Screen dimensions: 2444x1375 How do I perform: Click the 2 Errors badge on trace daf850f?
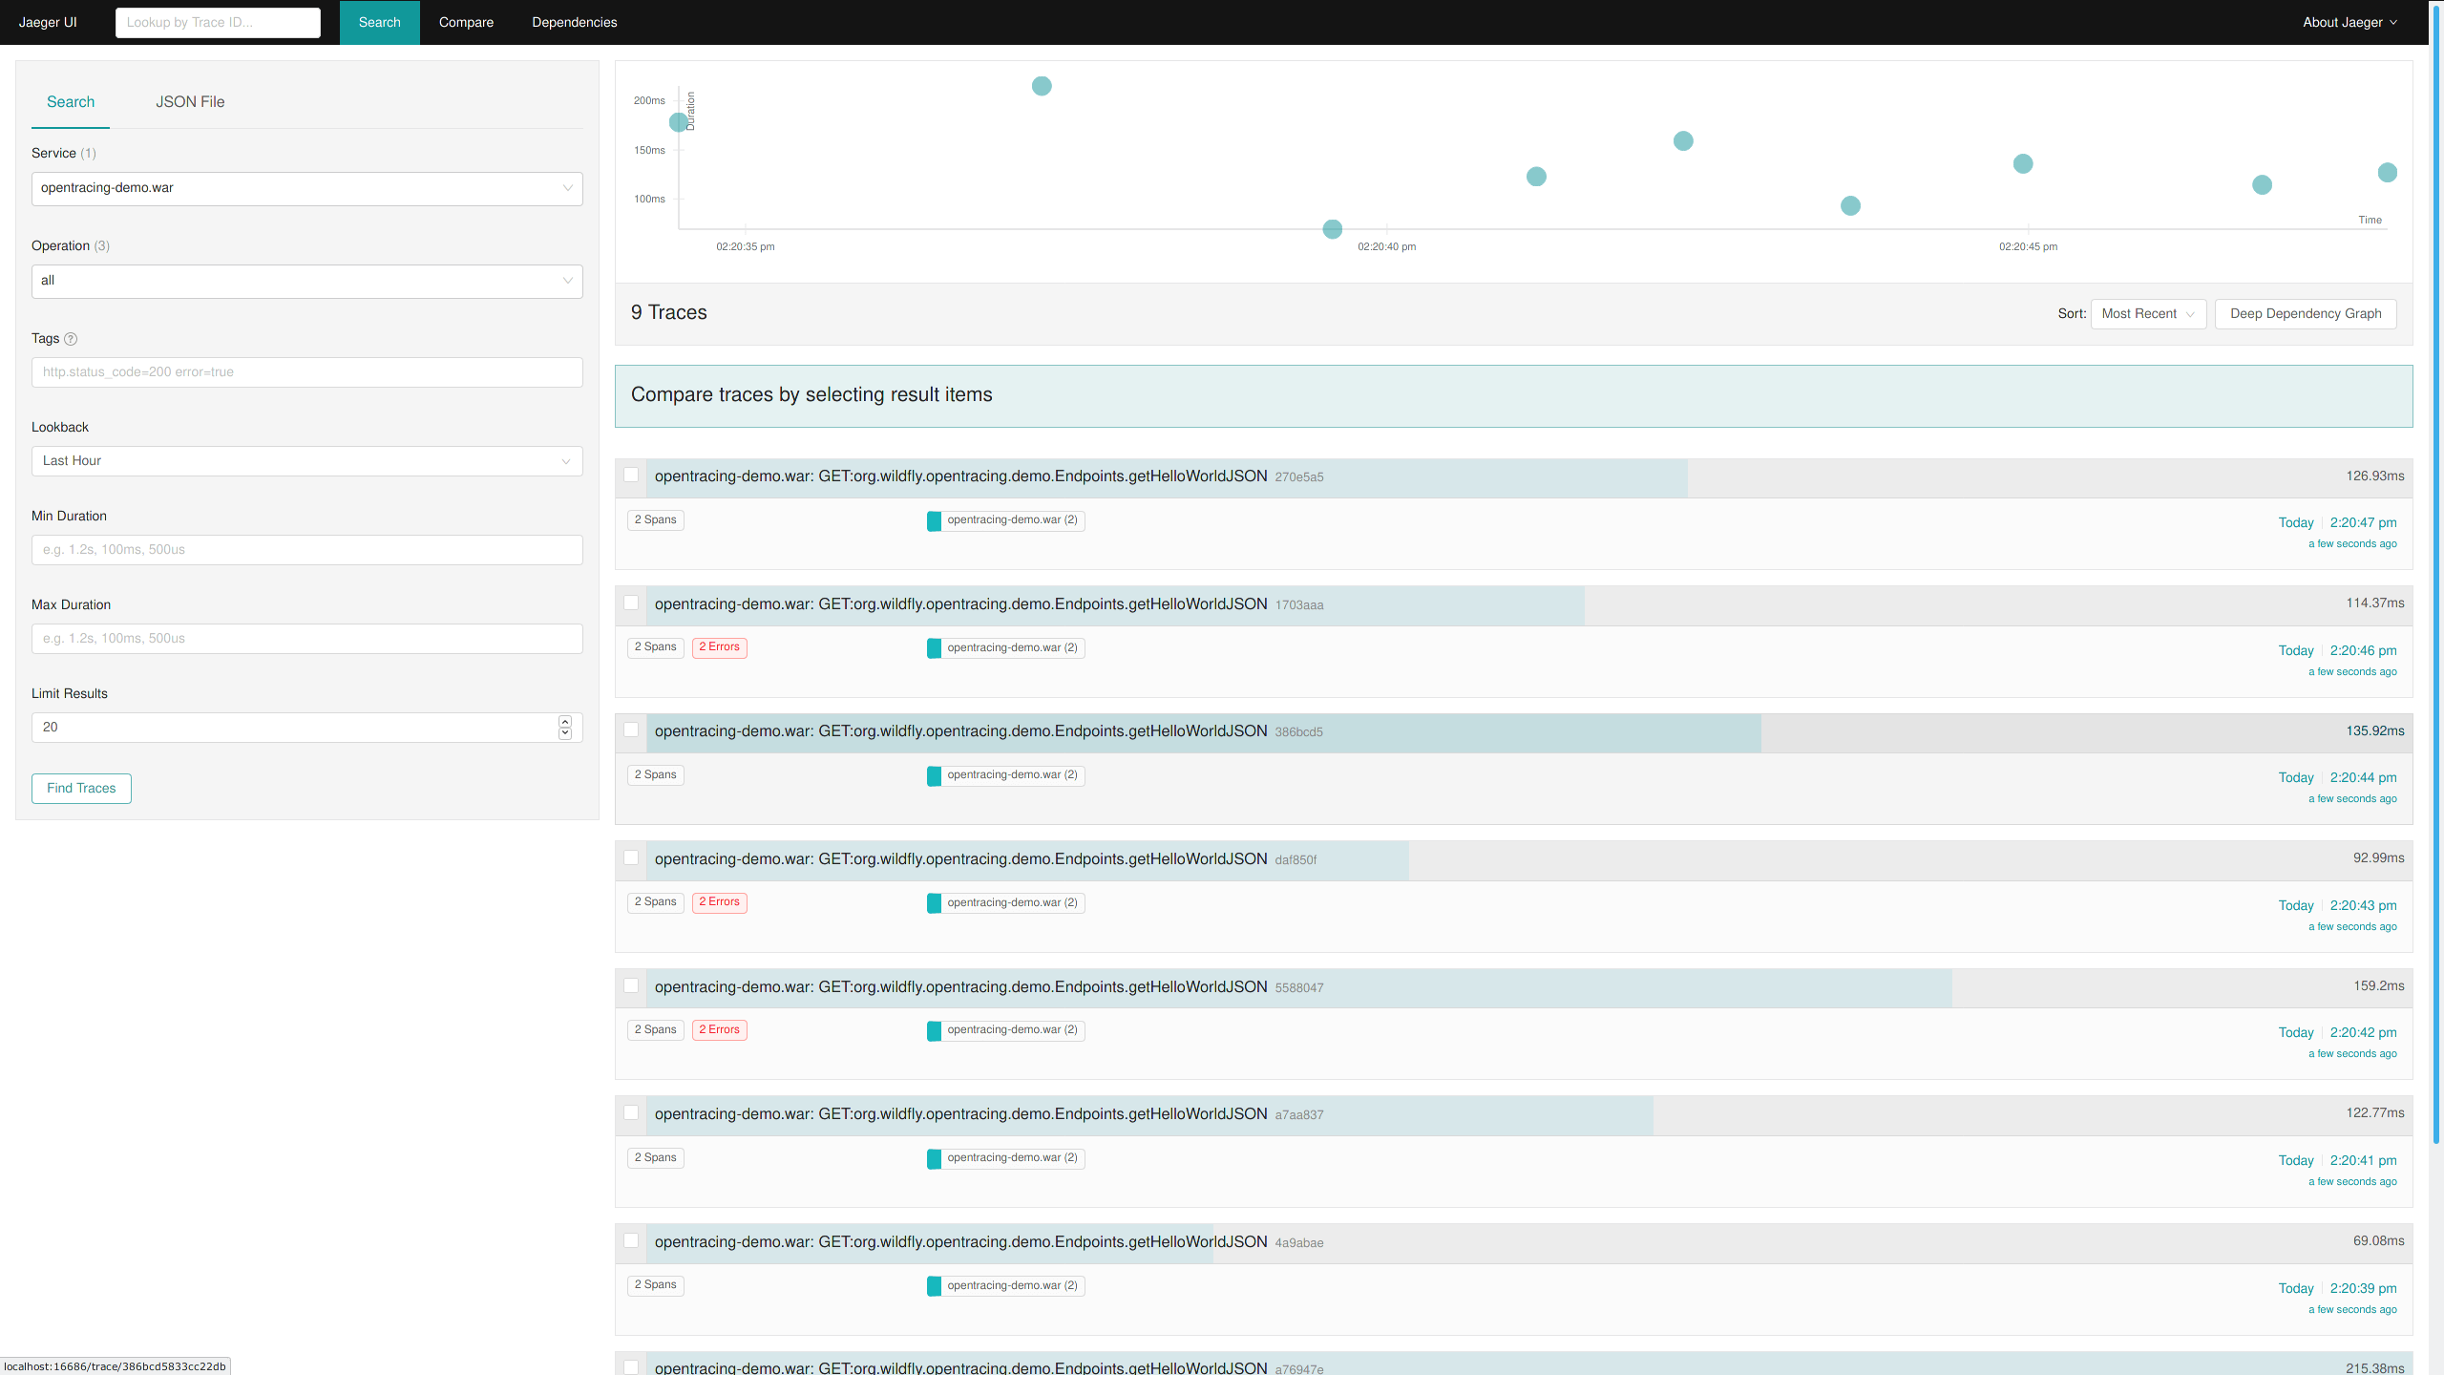click(719, 902)
